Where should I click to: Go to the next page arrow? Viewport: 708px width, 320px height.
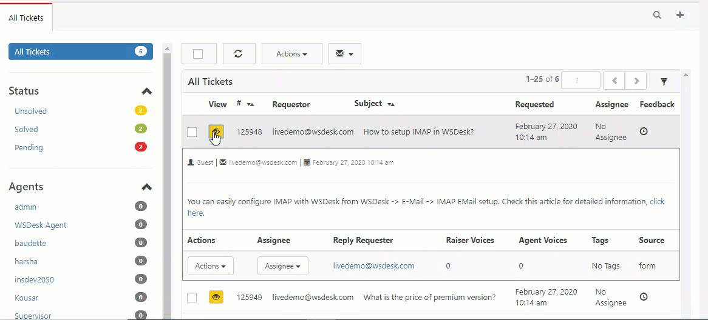(x=636, y=81)
